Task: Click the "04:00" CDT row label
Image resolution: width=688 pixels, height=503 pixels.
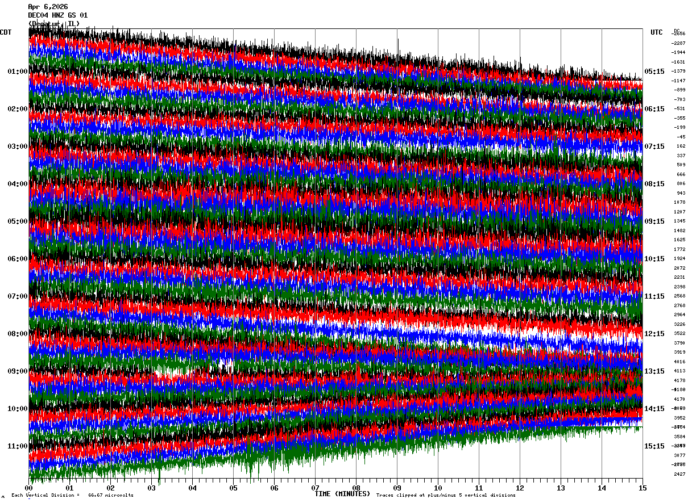Action: [x=18, y=184]
